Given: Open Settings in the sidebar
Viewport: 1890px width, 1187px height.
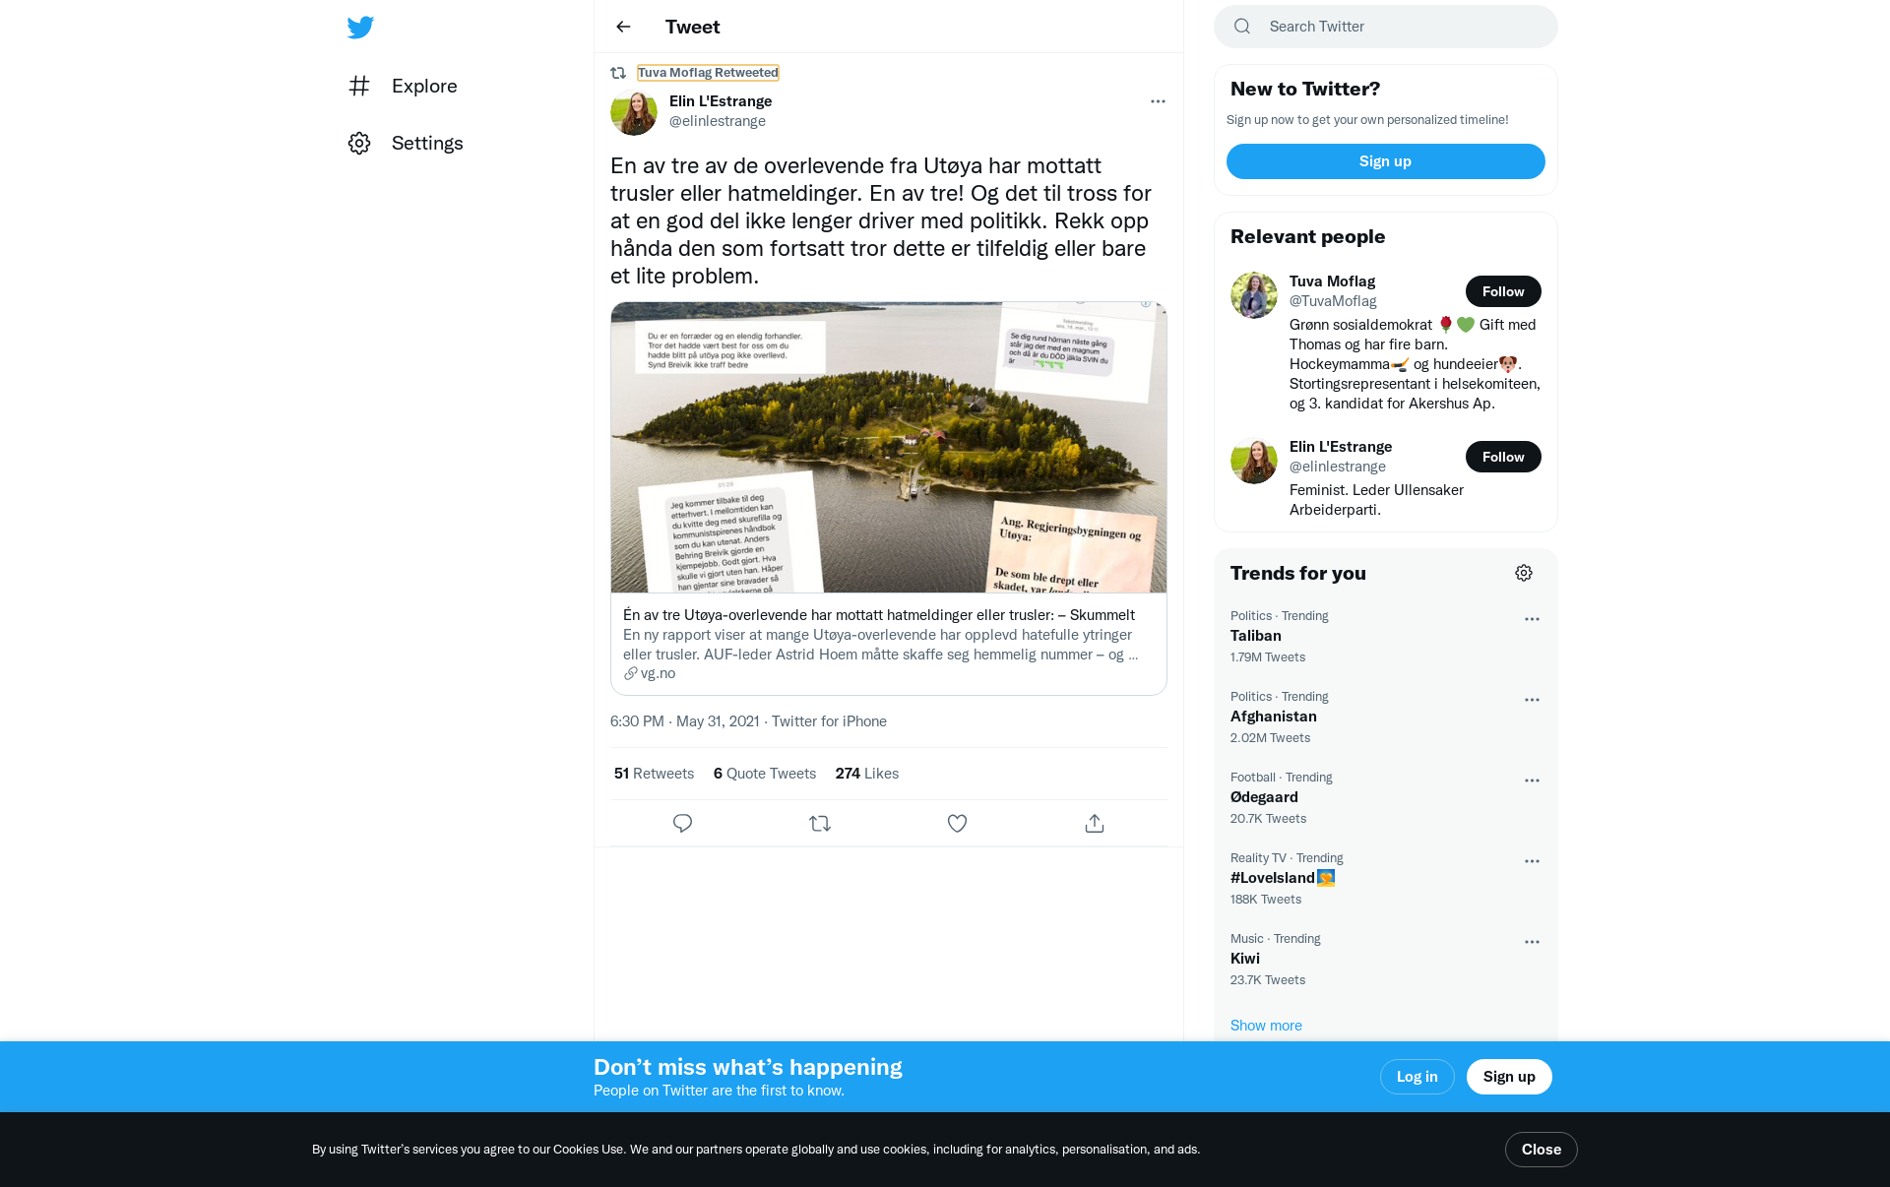Looking at the screenshot, I should (x=406, y=143).
